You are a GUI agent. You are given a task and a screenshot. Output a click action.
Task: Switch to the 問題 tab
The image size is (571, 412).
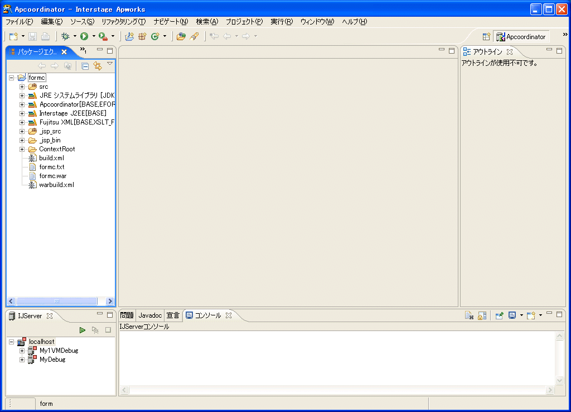(127, 315)
